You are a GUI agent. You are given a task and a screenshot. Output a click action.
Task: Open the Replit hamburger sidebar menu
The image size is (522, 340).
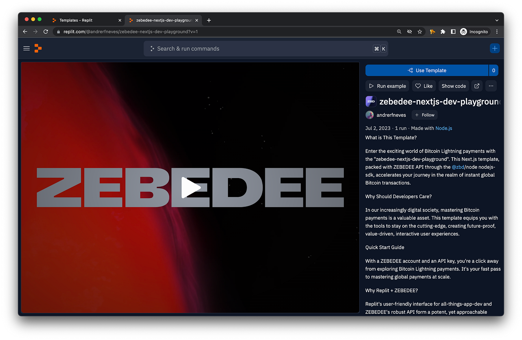[x=27, y=48]
